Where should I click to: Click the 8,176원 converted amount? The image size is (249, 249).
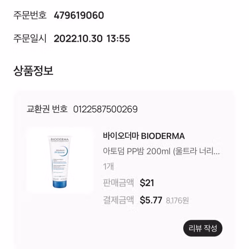pyautogui.click(x=177, y=200)
